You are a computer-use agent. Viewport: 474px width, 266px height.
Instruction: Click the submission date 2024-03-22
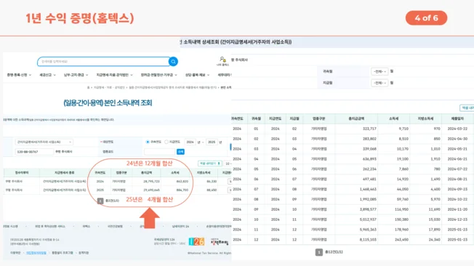coord(457,129)
